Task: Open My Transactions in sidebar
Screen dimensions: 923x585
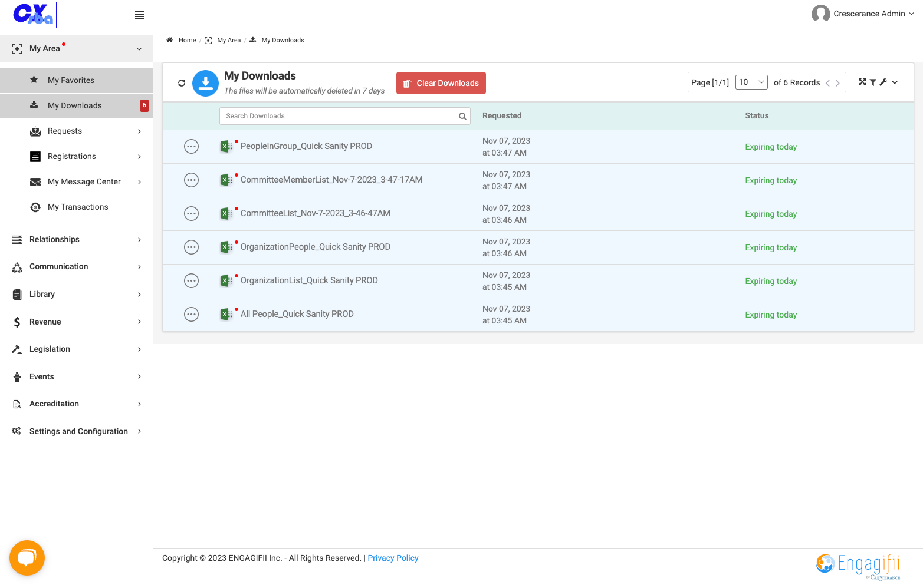Action: click(77, 207)
